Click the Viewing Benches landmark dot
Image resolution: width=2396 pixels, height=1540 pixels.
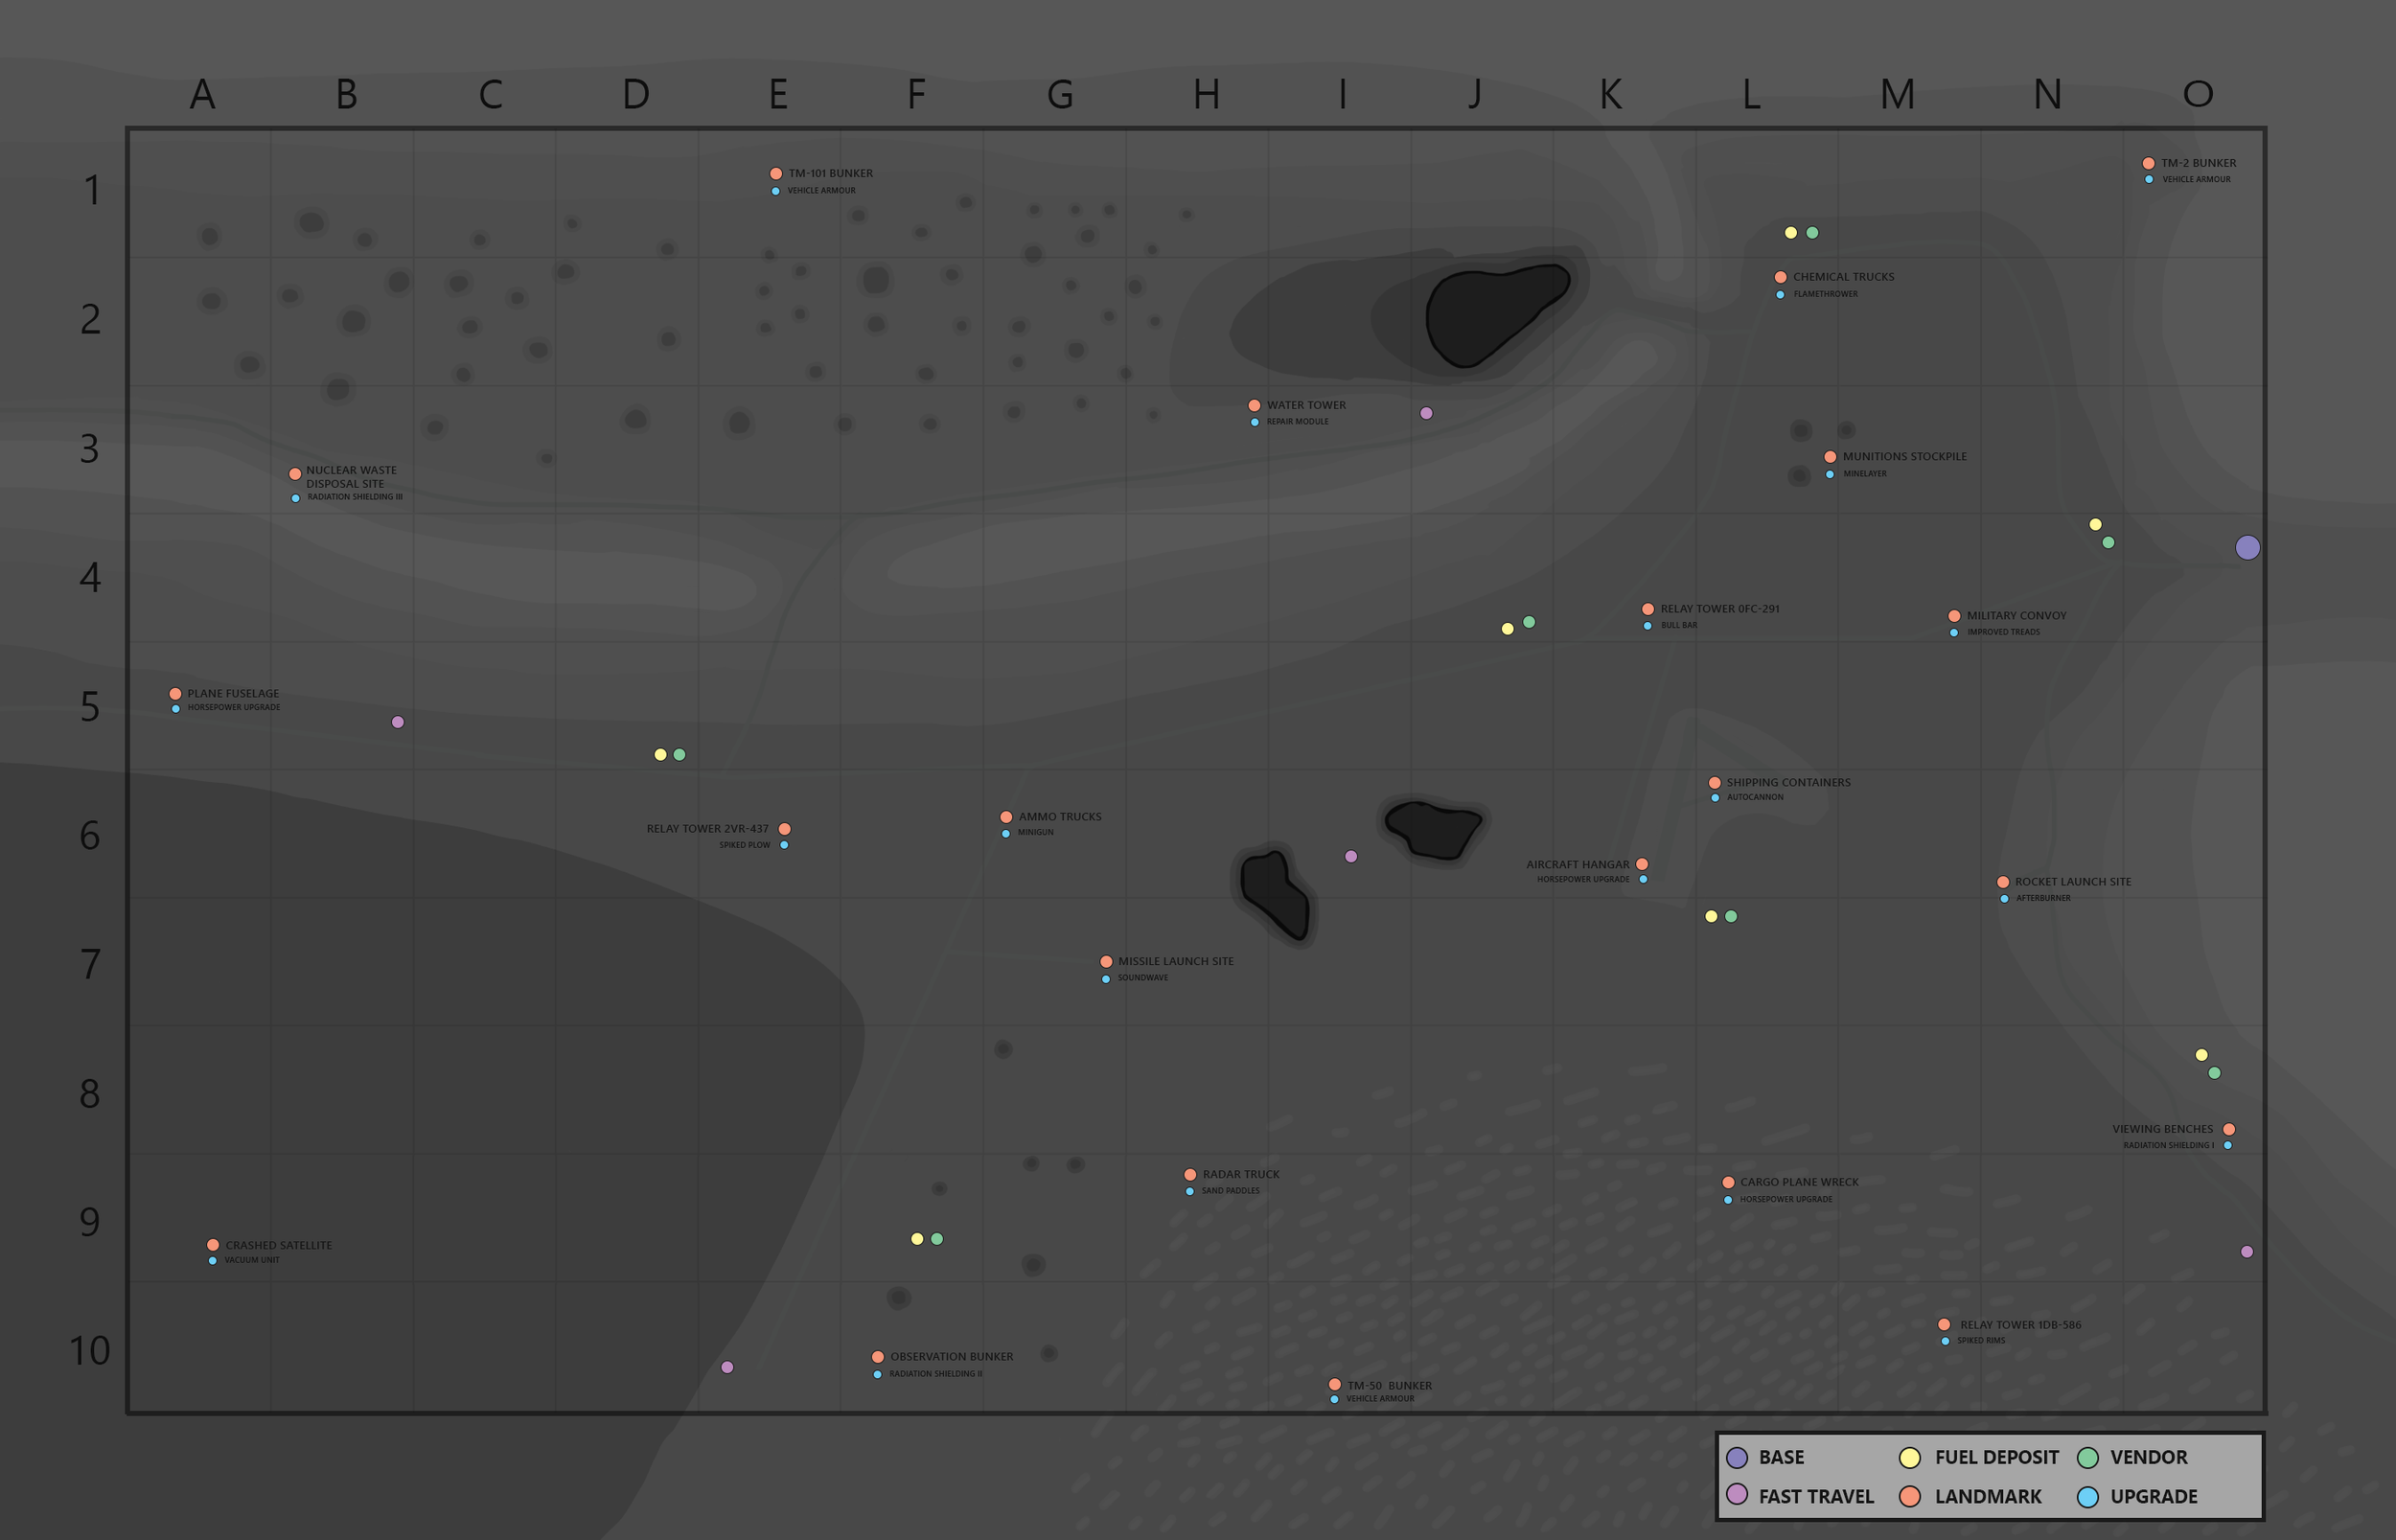click(2229, 1129)
